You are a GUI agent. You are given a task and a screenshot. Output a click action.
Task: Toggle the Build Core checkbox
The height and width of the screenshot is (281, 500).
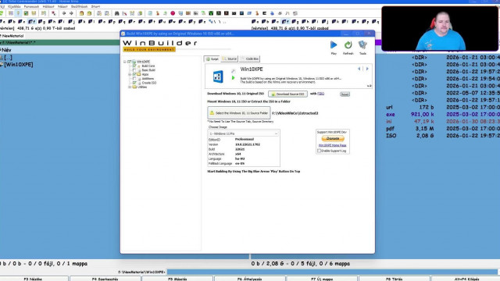point(134,66)
